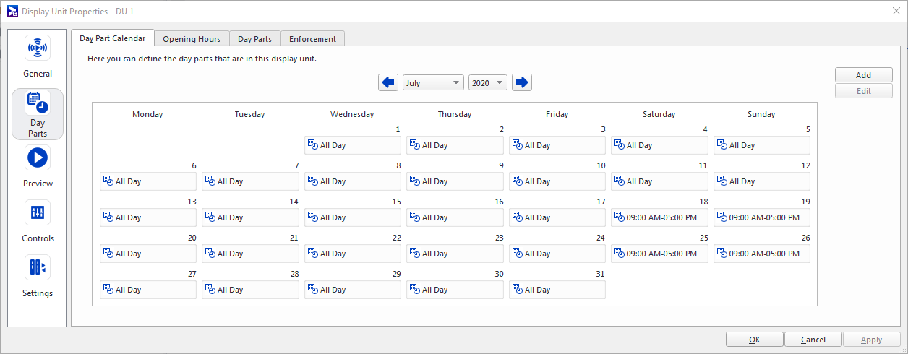Open the Preview play icon
The image size is (908, 354).
(38, 158)
